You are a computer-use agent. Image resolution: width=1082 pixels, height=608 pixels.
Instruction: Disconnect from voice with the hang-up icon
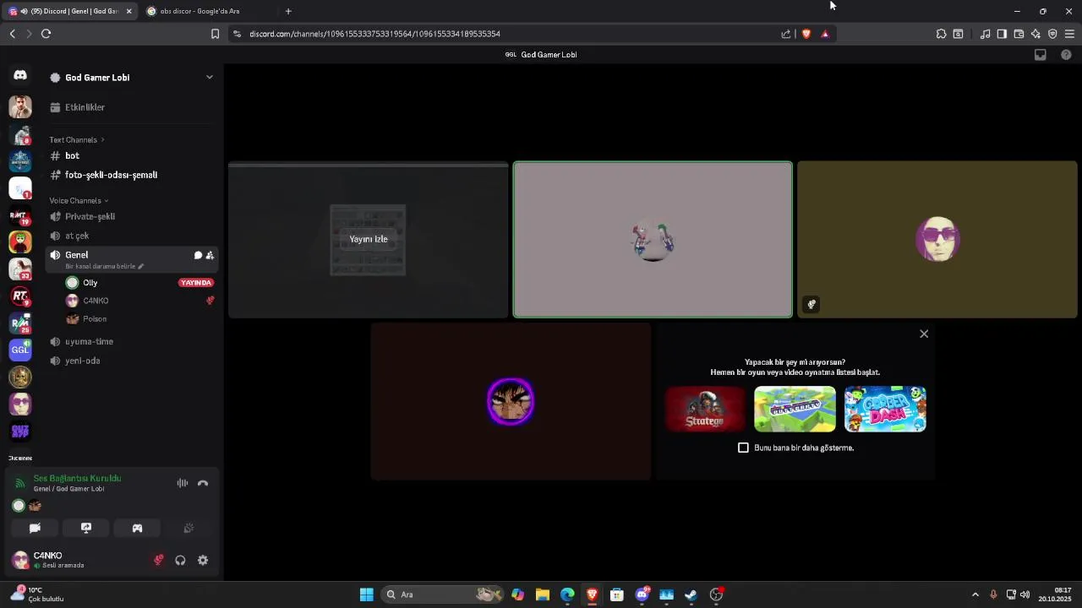tap(203, 483)
